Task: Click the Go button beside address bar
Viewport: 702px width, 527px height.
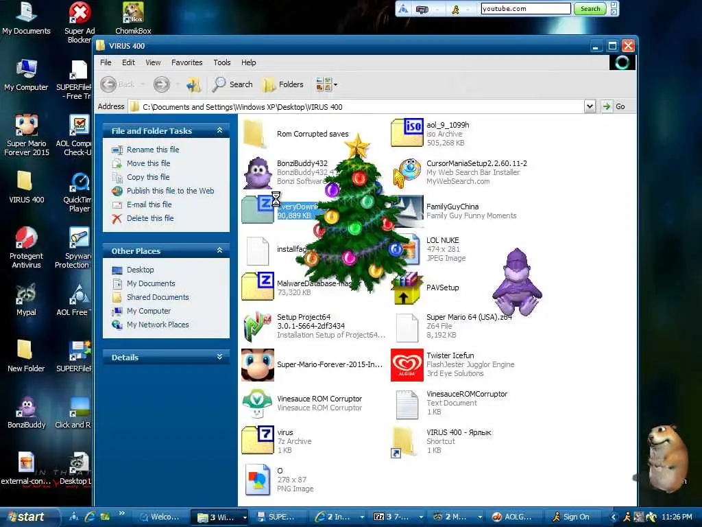Action: tap(614, 106)
